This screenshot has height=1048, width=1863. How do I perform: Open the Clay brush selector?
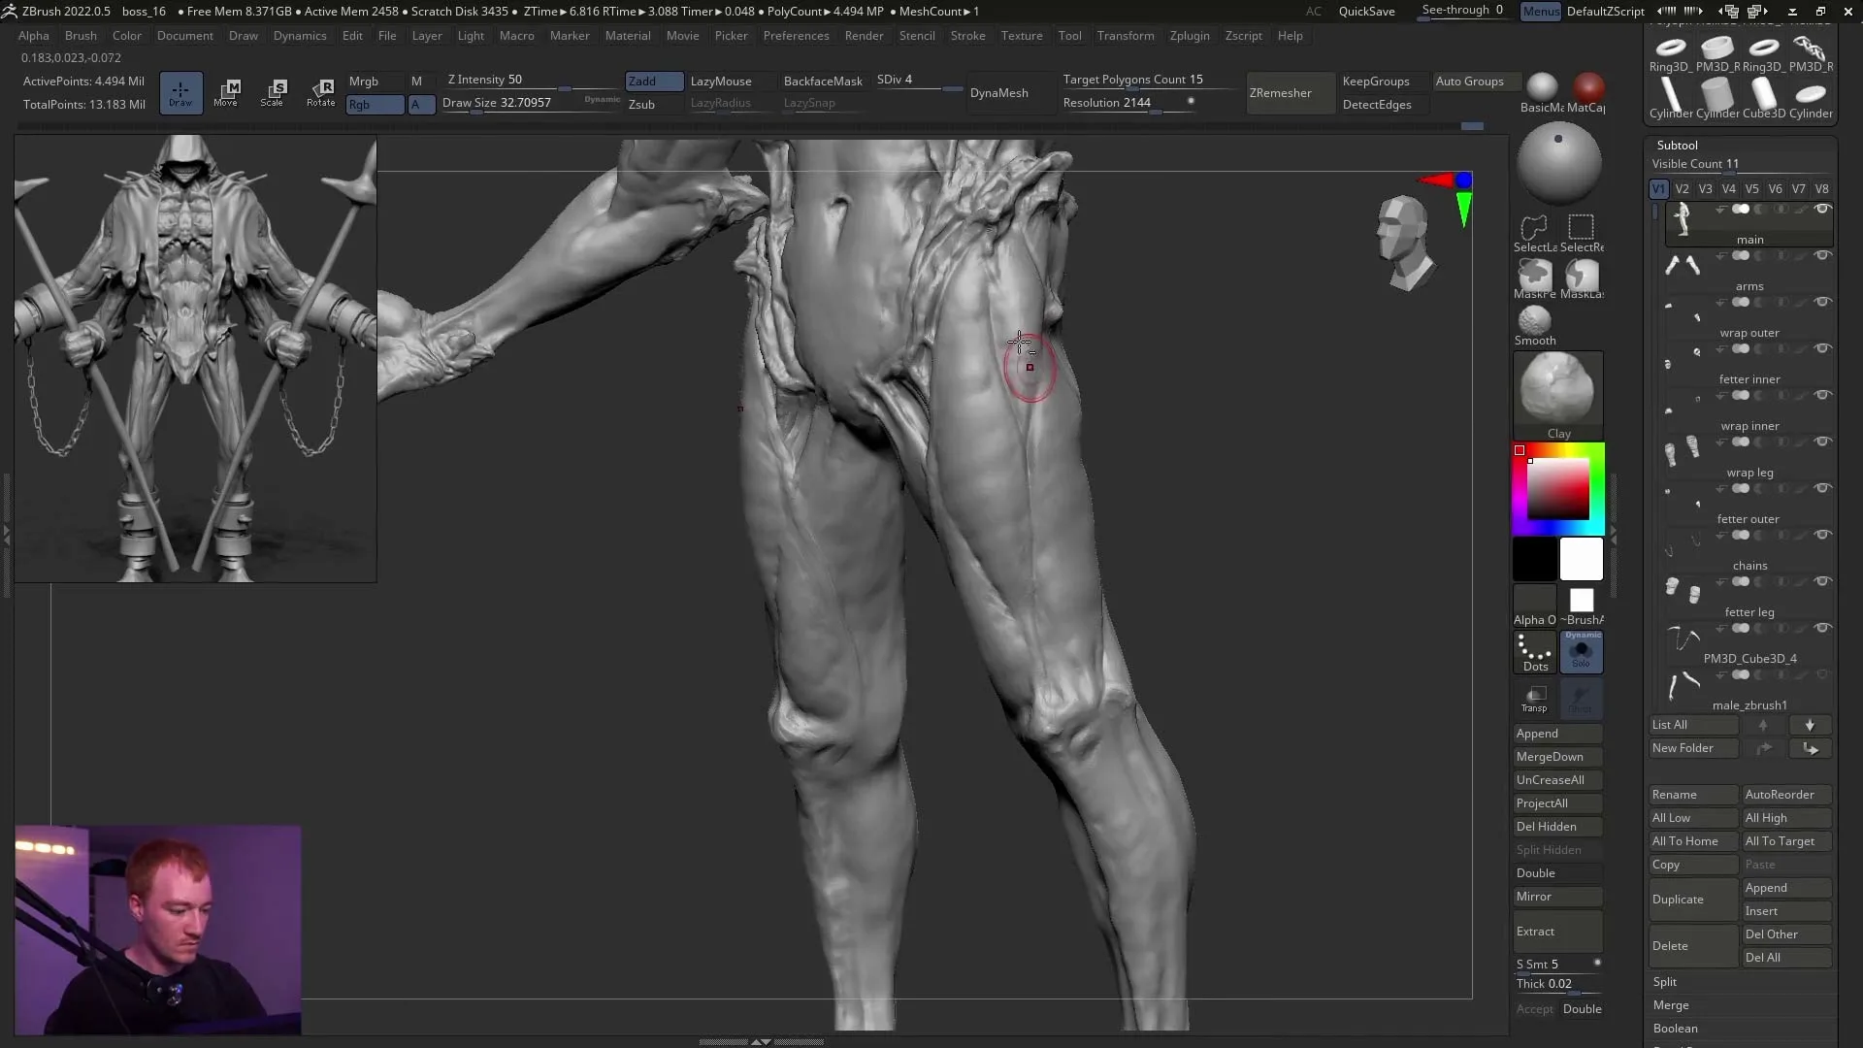click(1557, 388)
